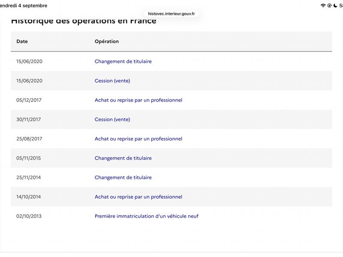Open Achat ou reprise entry from 05/12/2017
This screenshot has height=257, width=343.
[138, 100]
